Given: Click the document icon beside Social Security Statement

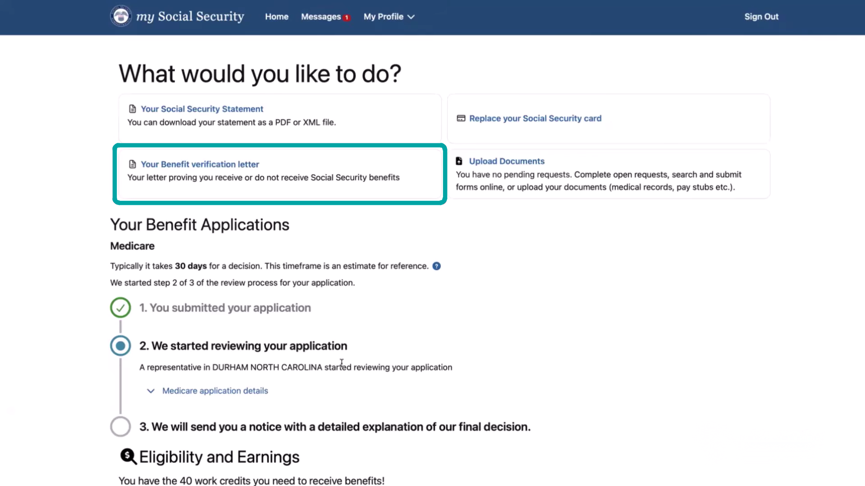Looking at the screenshot, I should pos(133,109).
